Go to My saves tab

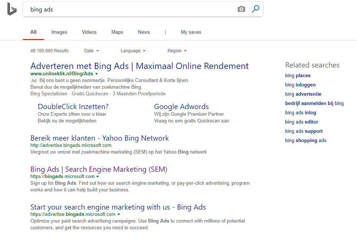(x=191, y=32)
